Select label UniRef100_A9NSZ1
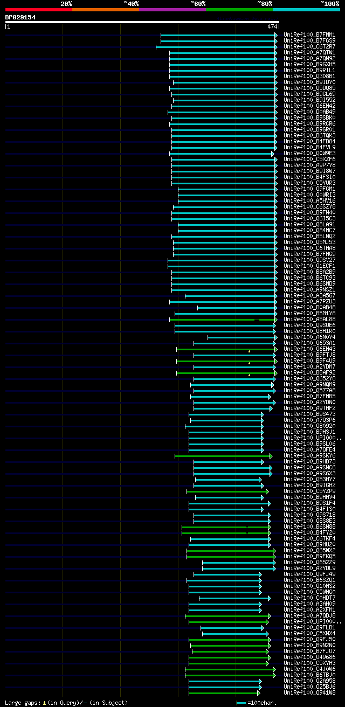This screenshot has width=345, height=707. tap(309, 289)
